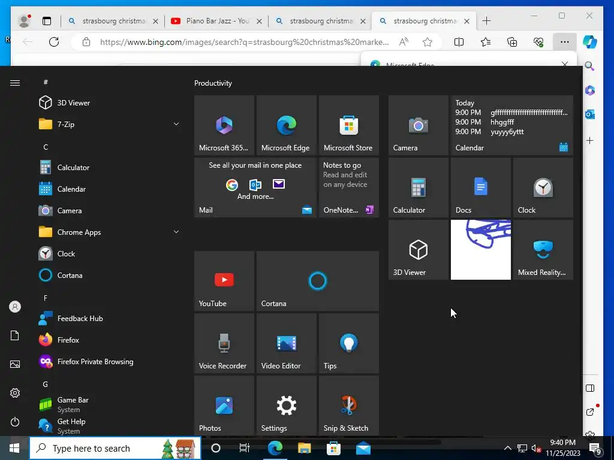Open Settings gear in Start sidebar
This screenshot has height=460, width=614.
coord(15,393)
